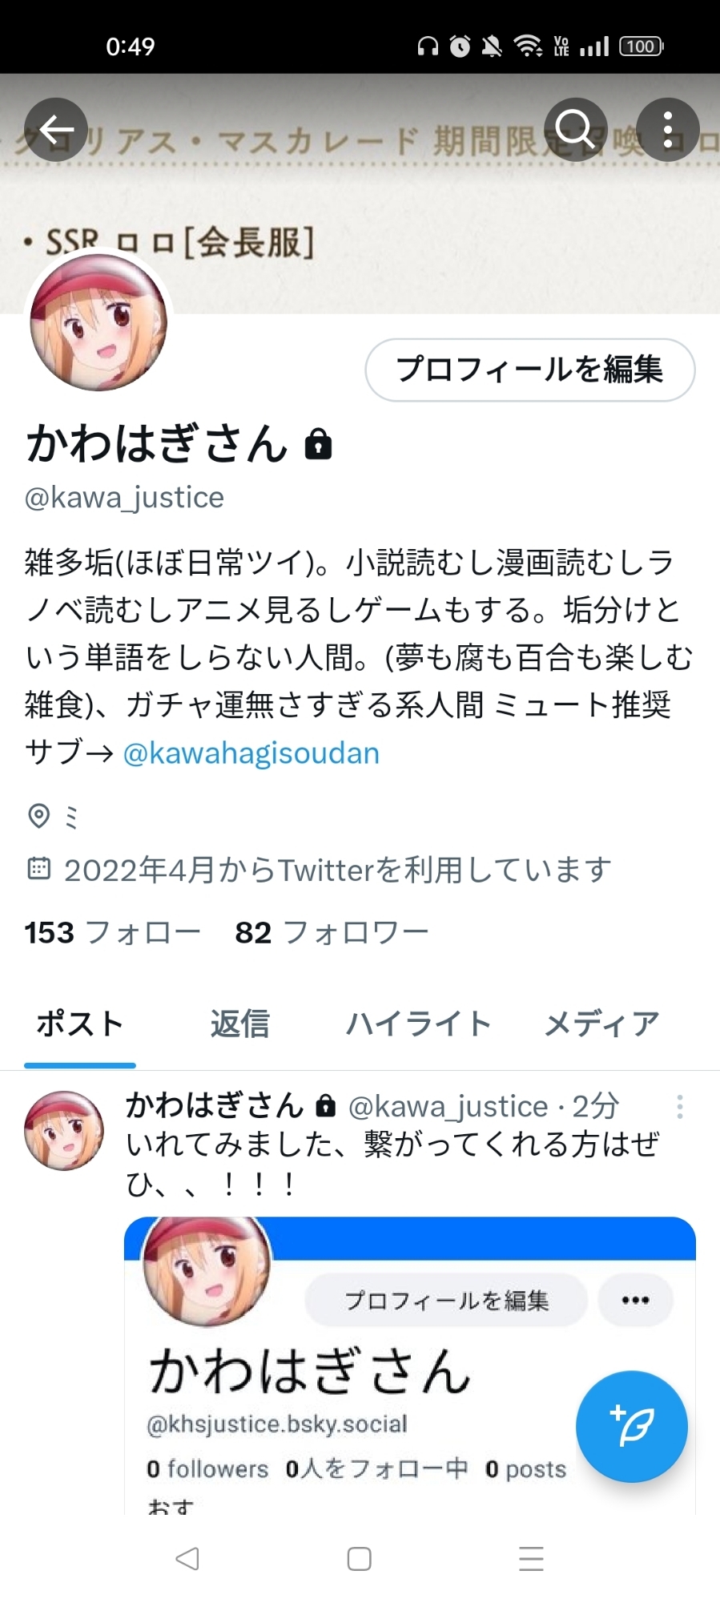Image resolution: width=720 pixels, height=1603 pixels.
Task: Tap the calendar join date icon
Action: [38, 868]
